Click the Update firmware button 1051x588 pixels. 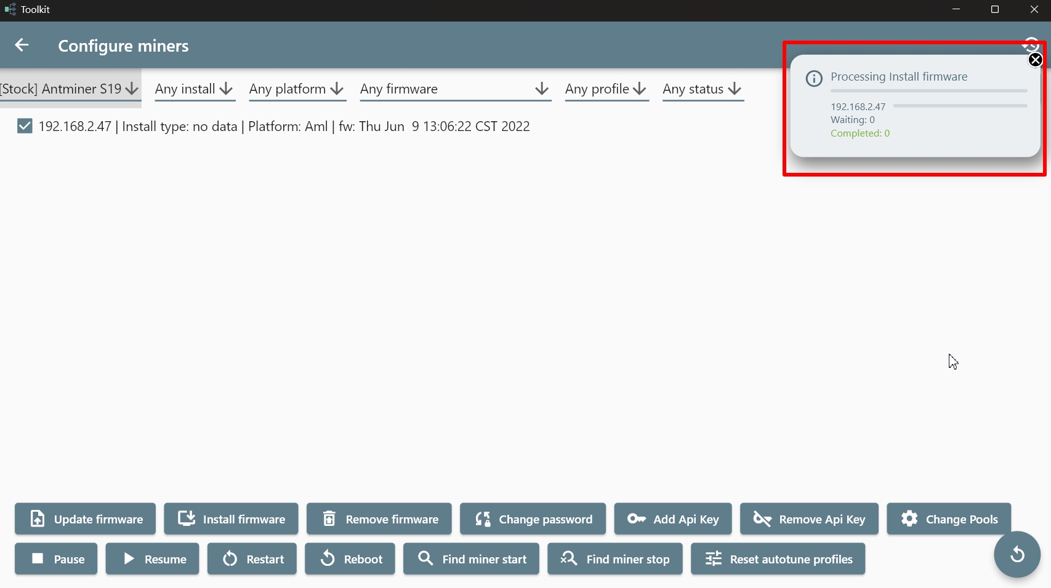click(85, 518)
